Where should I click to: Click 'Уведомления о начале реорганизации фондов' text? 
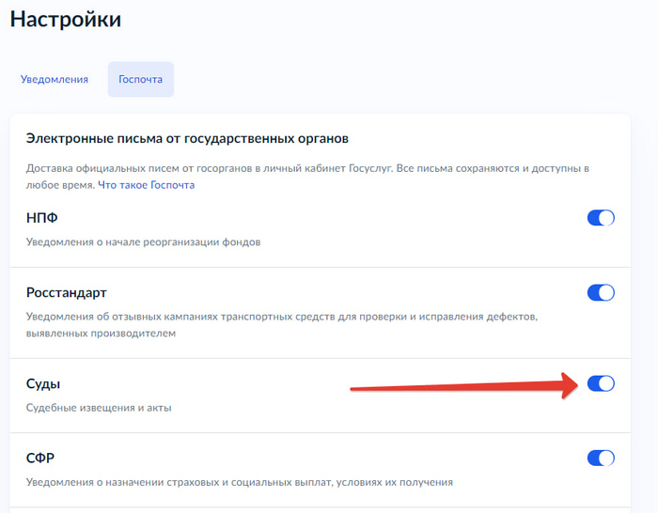click(x=143, y=242)
